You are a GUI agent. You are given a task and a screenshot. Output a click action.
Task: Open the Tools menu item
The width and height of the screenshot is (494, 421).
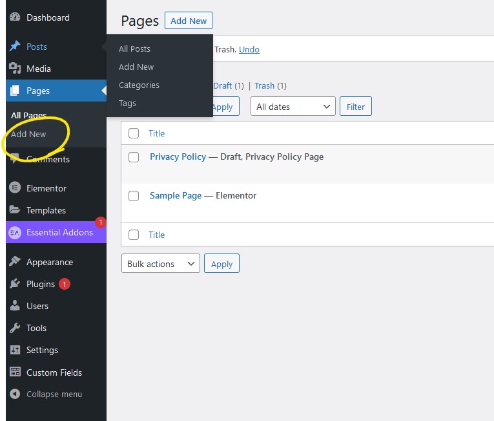[x=36, y=328]
